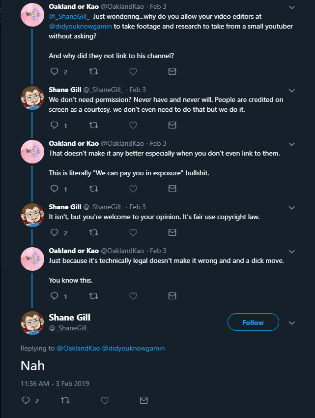Reply to the 'You know this.' tweet
The width and height of the screenshot is (315, 418).
(x=55, y=296)
